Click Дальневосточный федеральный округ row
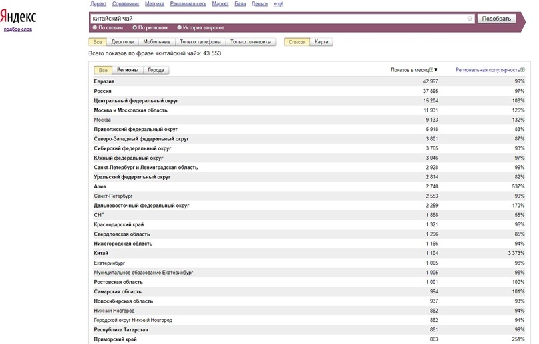The image size is (539, 344). [x=309, y=206]
